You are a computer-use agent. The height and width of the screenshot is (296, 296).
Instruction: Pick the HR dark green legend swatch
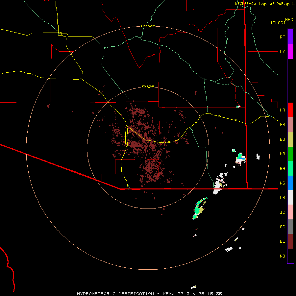pos(290,154)
